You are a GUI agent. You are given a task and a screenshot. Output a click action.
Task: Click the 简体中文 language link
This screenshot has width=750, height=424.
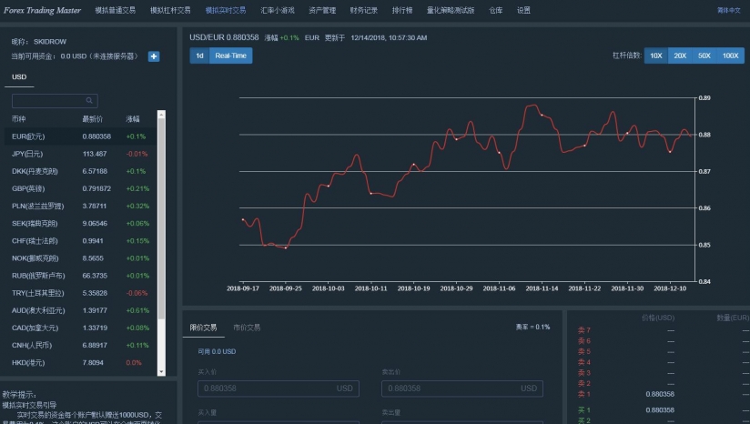[728, 11]
